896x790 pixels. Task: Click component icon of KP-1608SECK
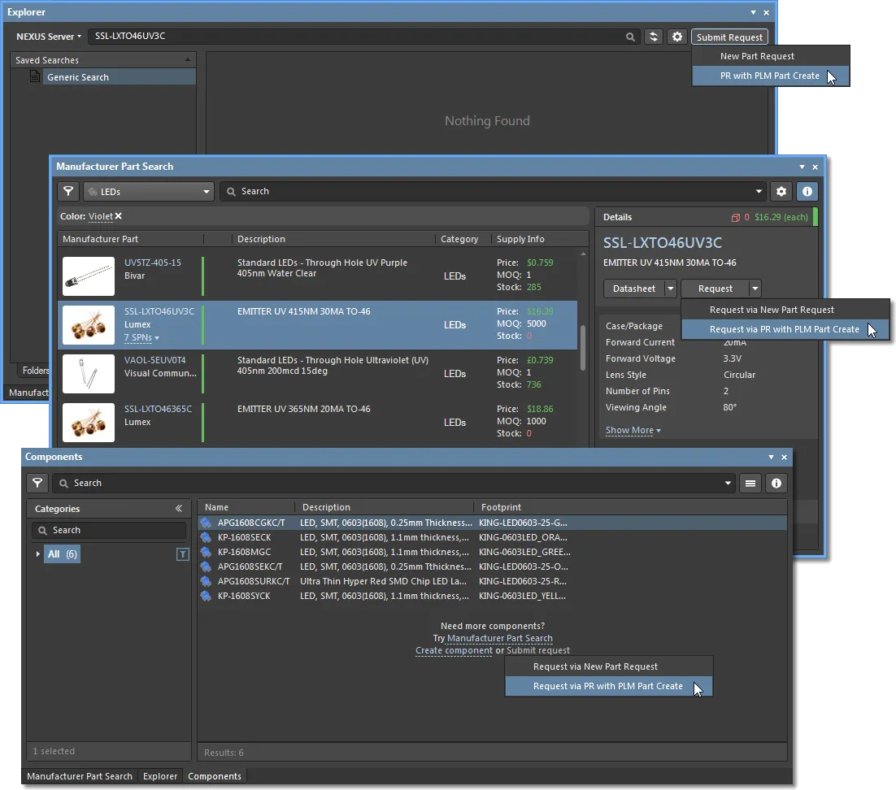click(206, 537)
